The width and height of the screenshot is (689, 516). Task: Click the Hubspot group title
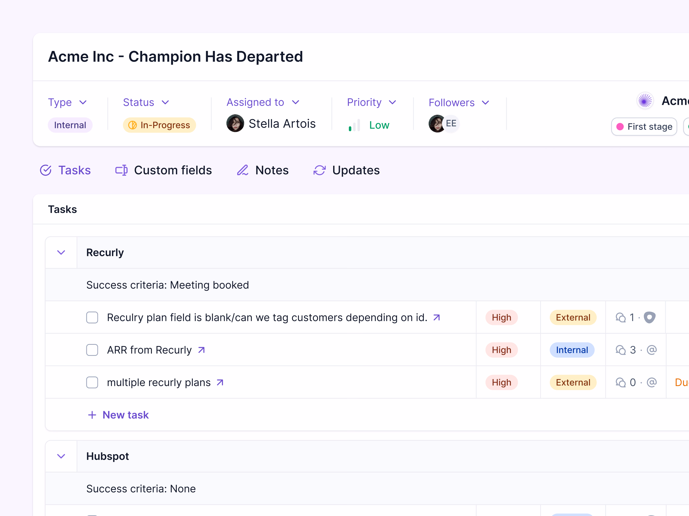[x=108, y=456]
